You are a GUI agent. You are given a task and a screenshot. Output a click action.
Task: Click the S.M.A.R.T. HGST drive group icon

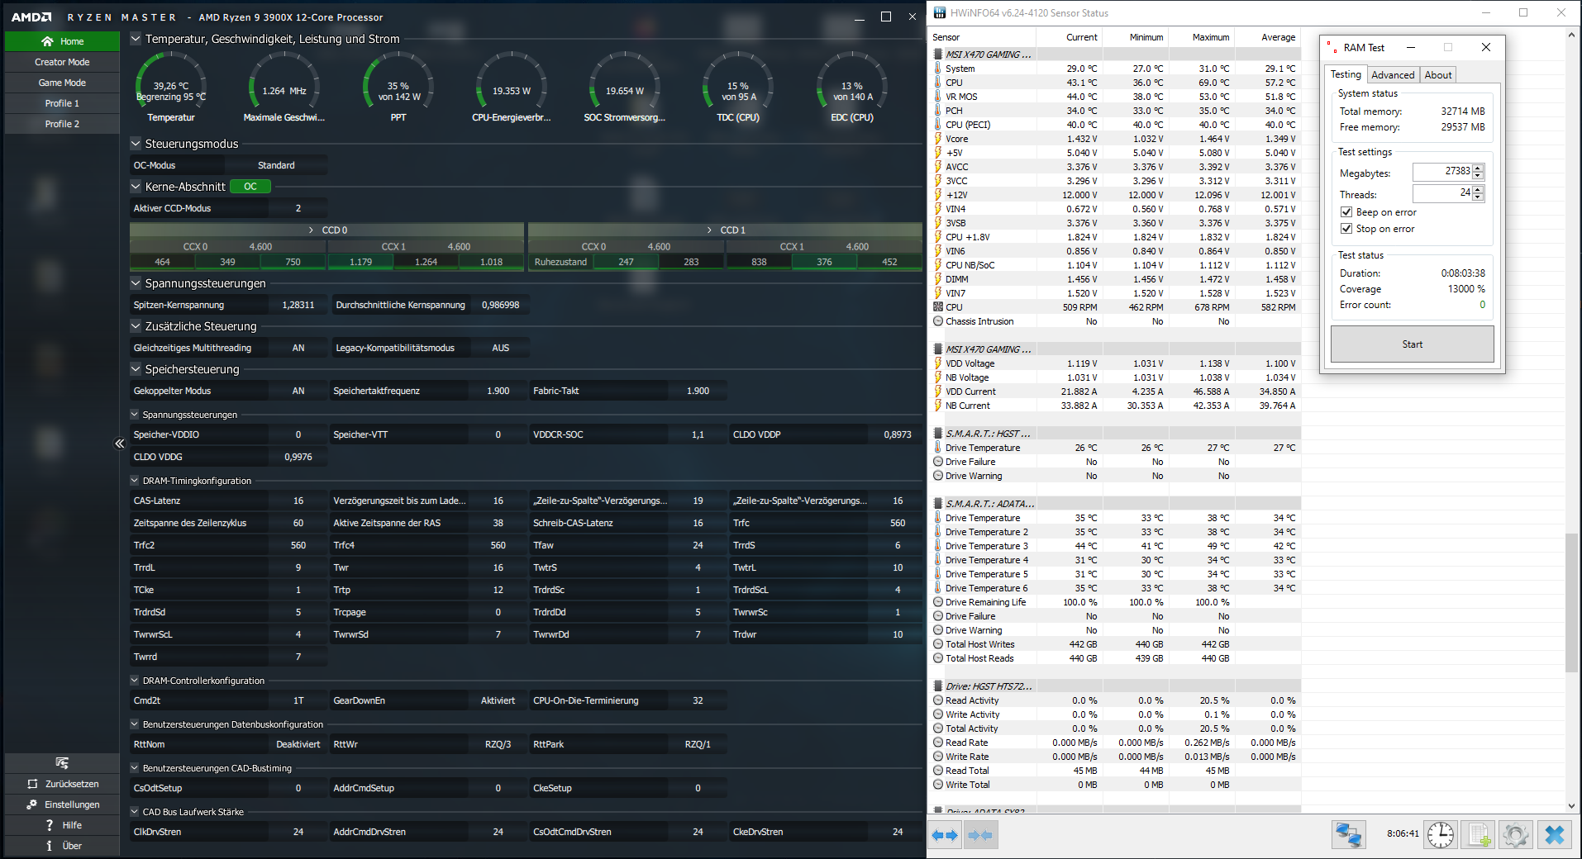coord(938,434)
